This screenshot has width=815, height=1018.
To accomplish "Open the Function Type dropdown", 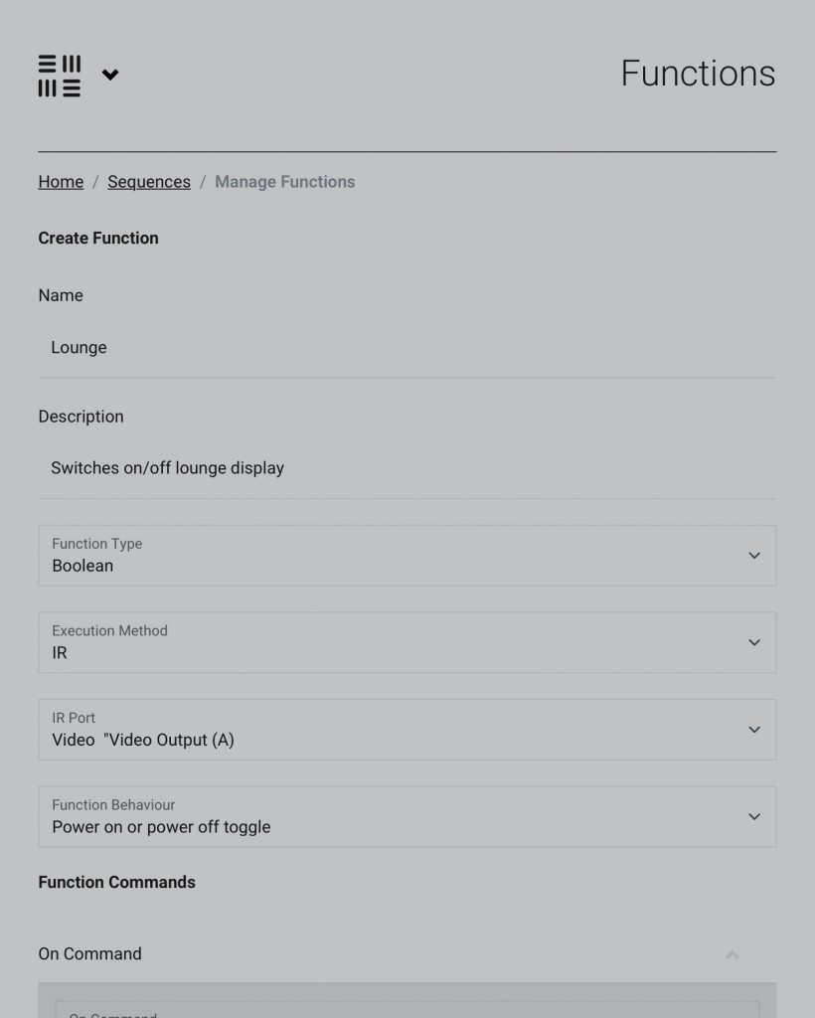I will (407, 556).
